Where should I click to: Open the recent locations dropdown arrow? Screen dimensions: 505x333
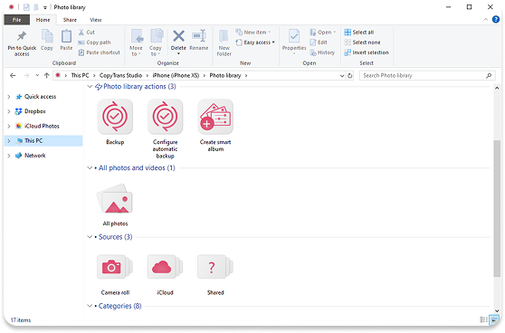37,75
